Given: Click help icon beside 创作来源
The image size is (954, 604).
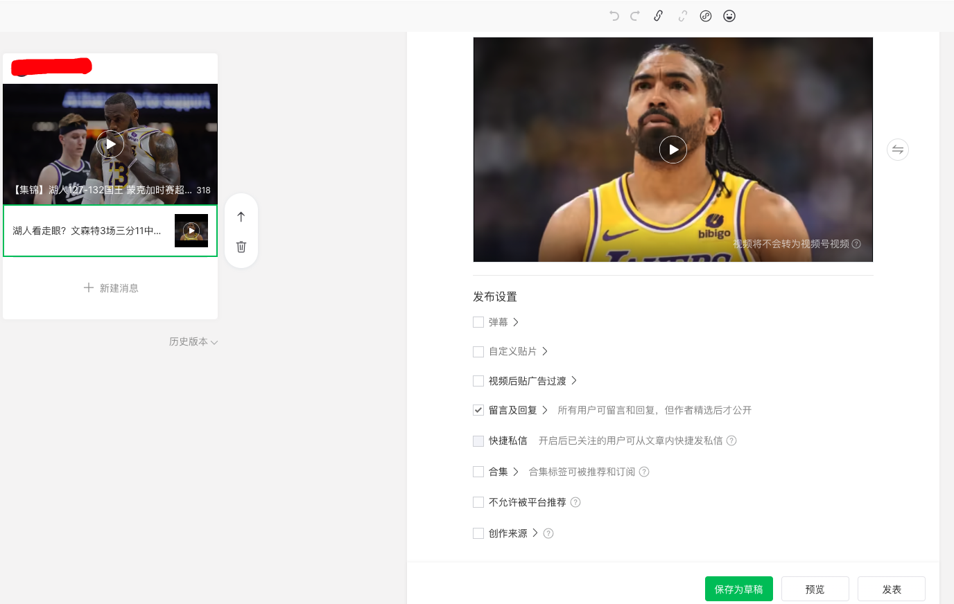Looking at the screenshot, I should click(548, 533).
